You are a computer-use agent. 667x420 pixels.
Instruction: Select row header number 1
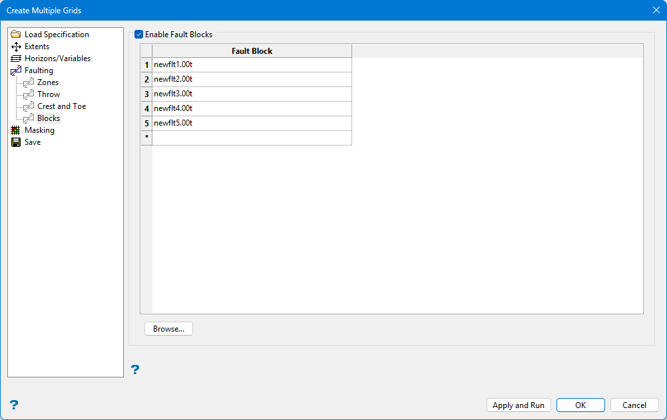pyautogui.click(x=146, y=64)
